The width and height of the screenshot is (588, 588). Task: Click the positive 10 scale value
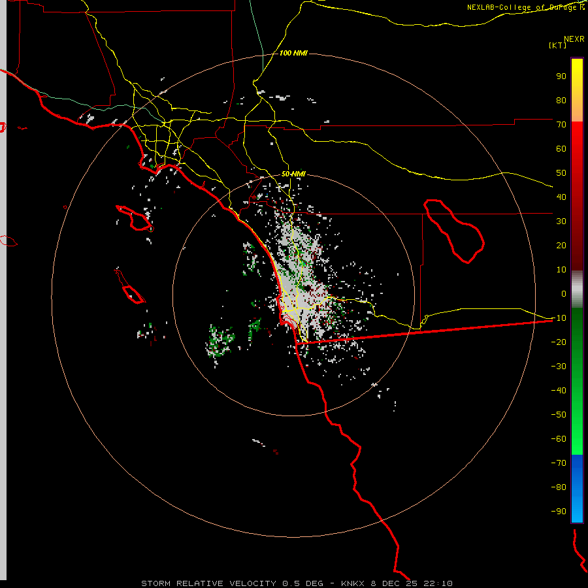[561, 270]
